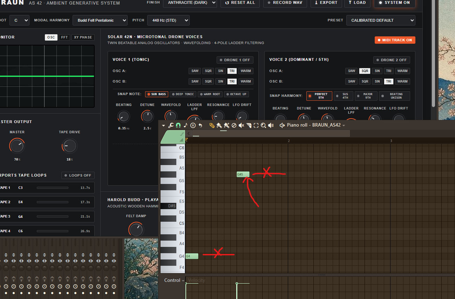
Task: Select the Draw pencil tool in piano roll
Action: [x=212, y=125]
